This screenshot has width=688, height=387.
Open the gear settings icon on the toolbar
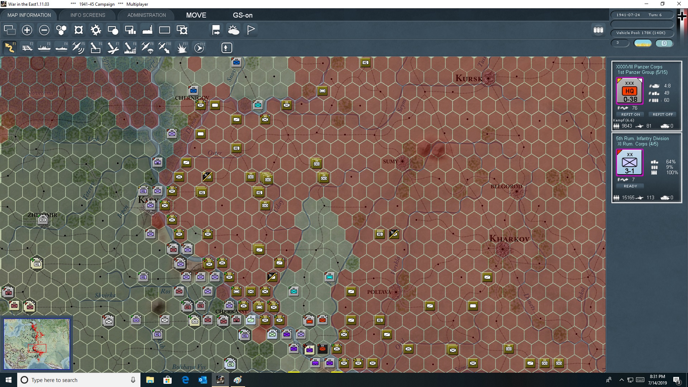(96, 30)
